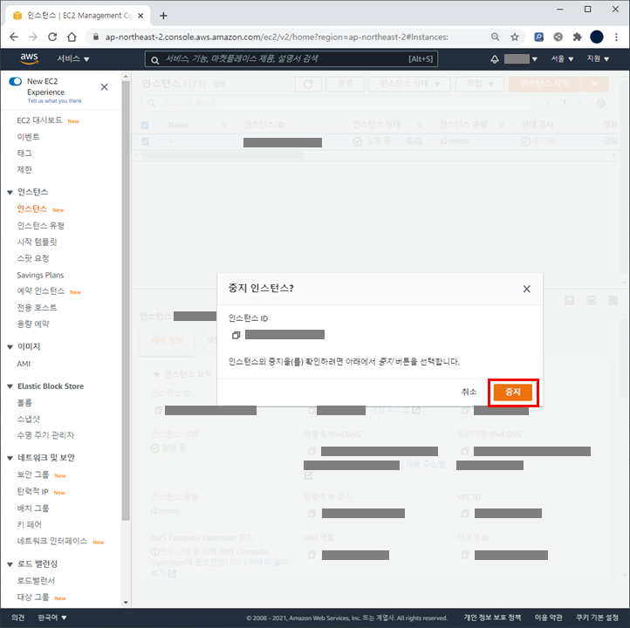Open 키 페어 in the sidebar

point(30,524)
